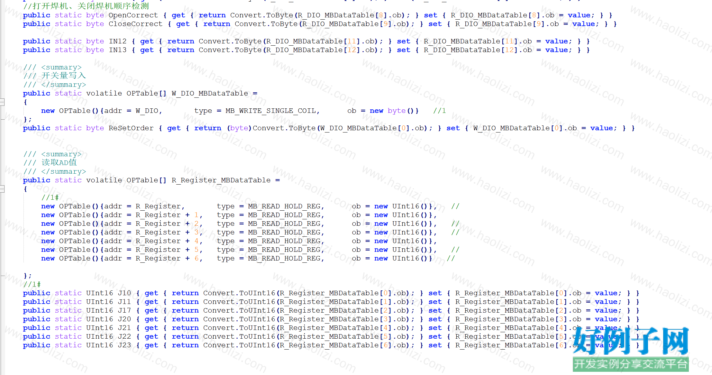Click the 'return' keyword in the J10 line
Viewport: 712px width, 375px height.
coord(185,293)
